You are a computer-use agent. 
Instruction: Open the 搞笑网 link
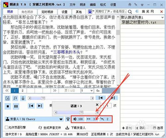click(x=148, y=11)
